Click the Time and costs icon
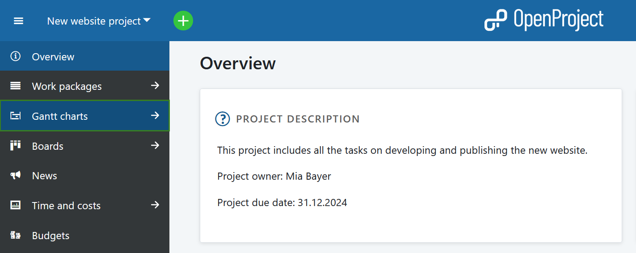Screen dimensions: 636x253 (16, 205)
